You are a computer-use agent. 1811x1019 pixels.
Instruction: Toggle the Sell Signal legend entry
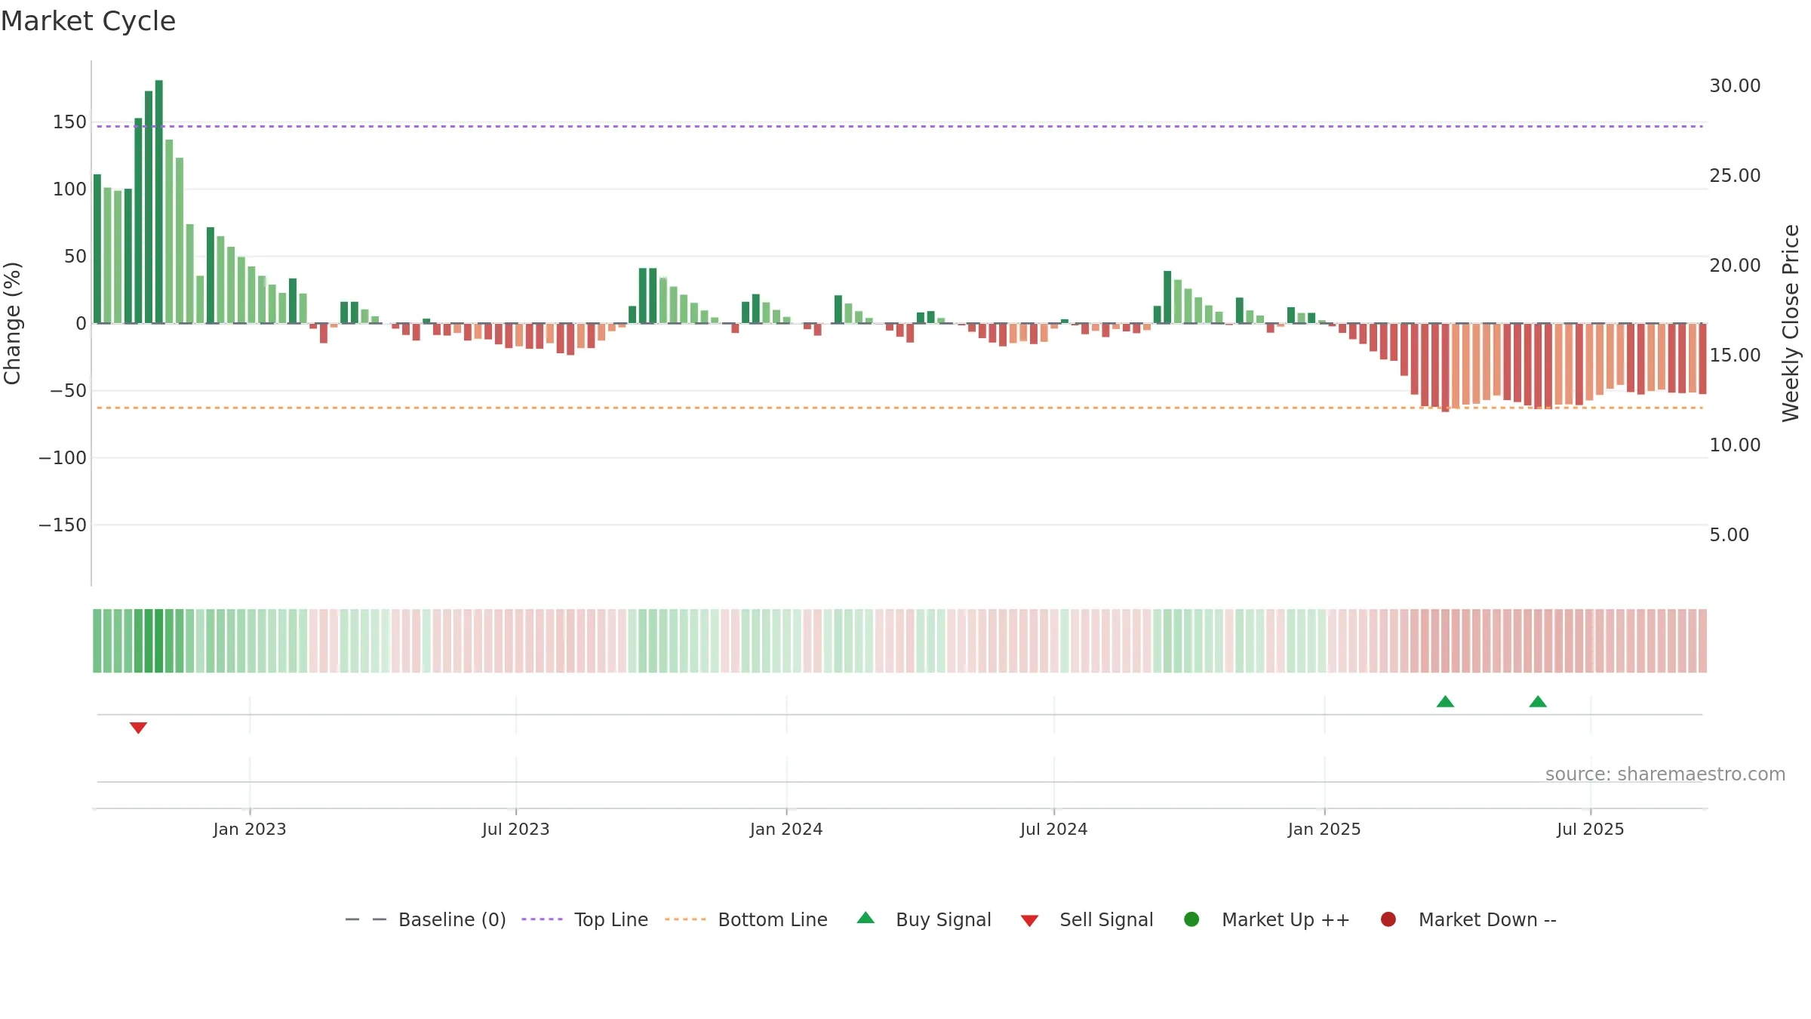point(1087,919)
